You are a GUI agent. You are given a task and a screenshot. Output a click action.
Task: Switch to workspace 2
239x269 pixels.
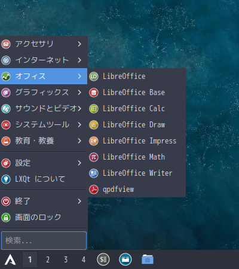(48, 259)
